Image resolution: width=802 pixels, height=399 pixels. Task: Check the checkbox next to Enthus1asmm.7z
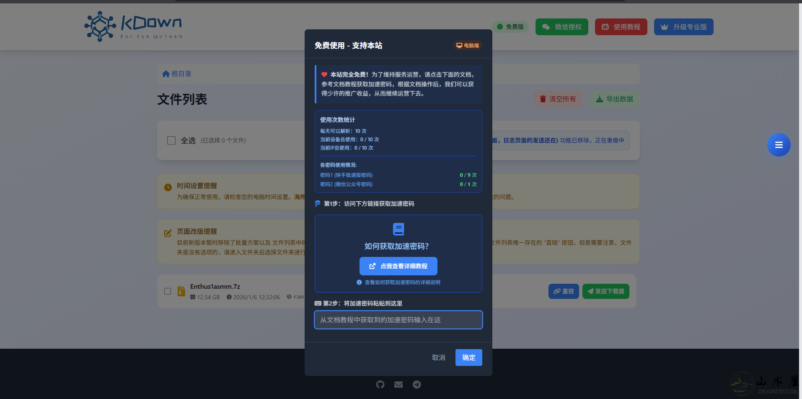click(167, 291)
